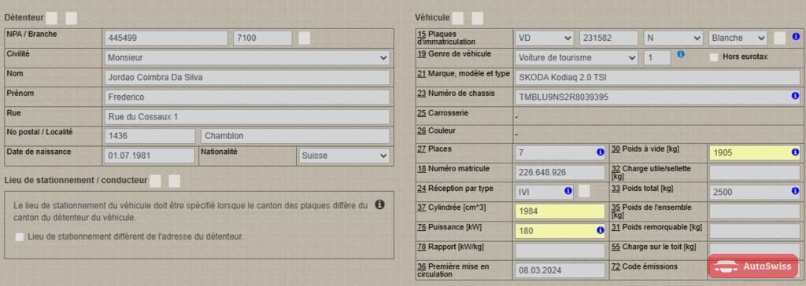806x286 pixels.
Task: Click the Première mise en circulation field 08.03.2024
Action: [x=560, y=270]
